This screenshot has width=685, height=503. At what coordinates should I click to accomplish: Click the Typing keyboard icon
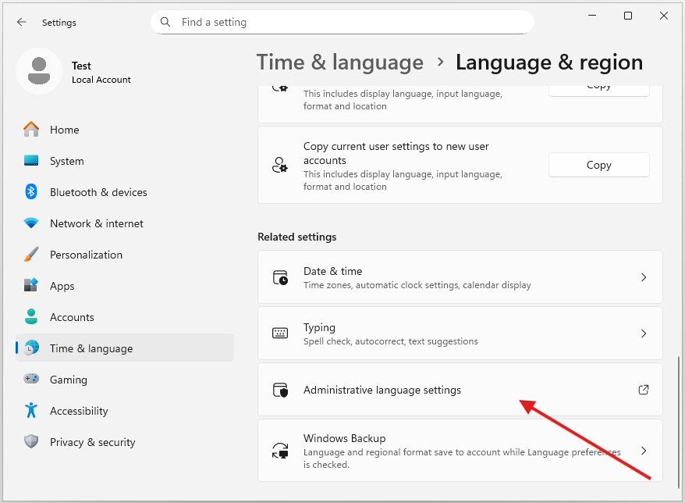(x=280, y=334)
